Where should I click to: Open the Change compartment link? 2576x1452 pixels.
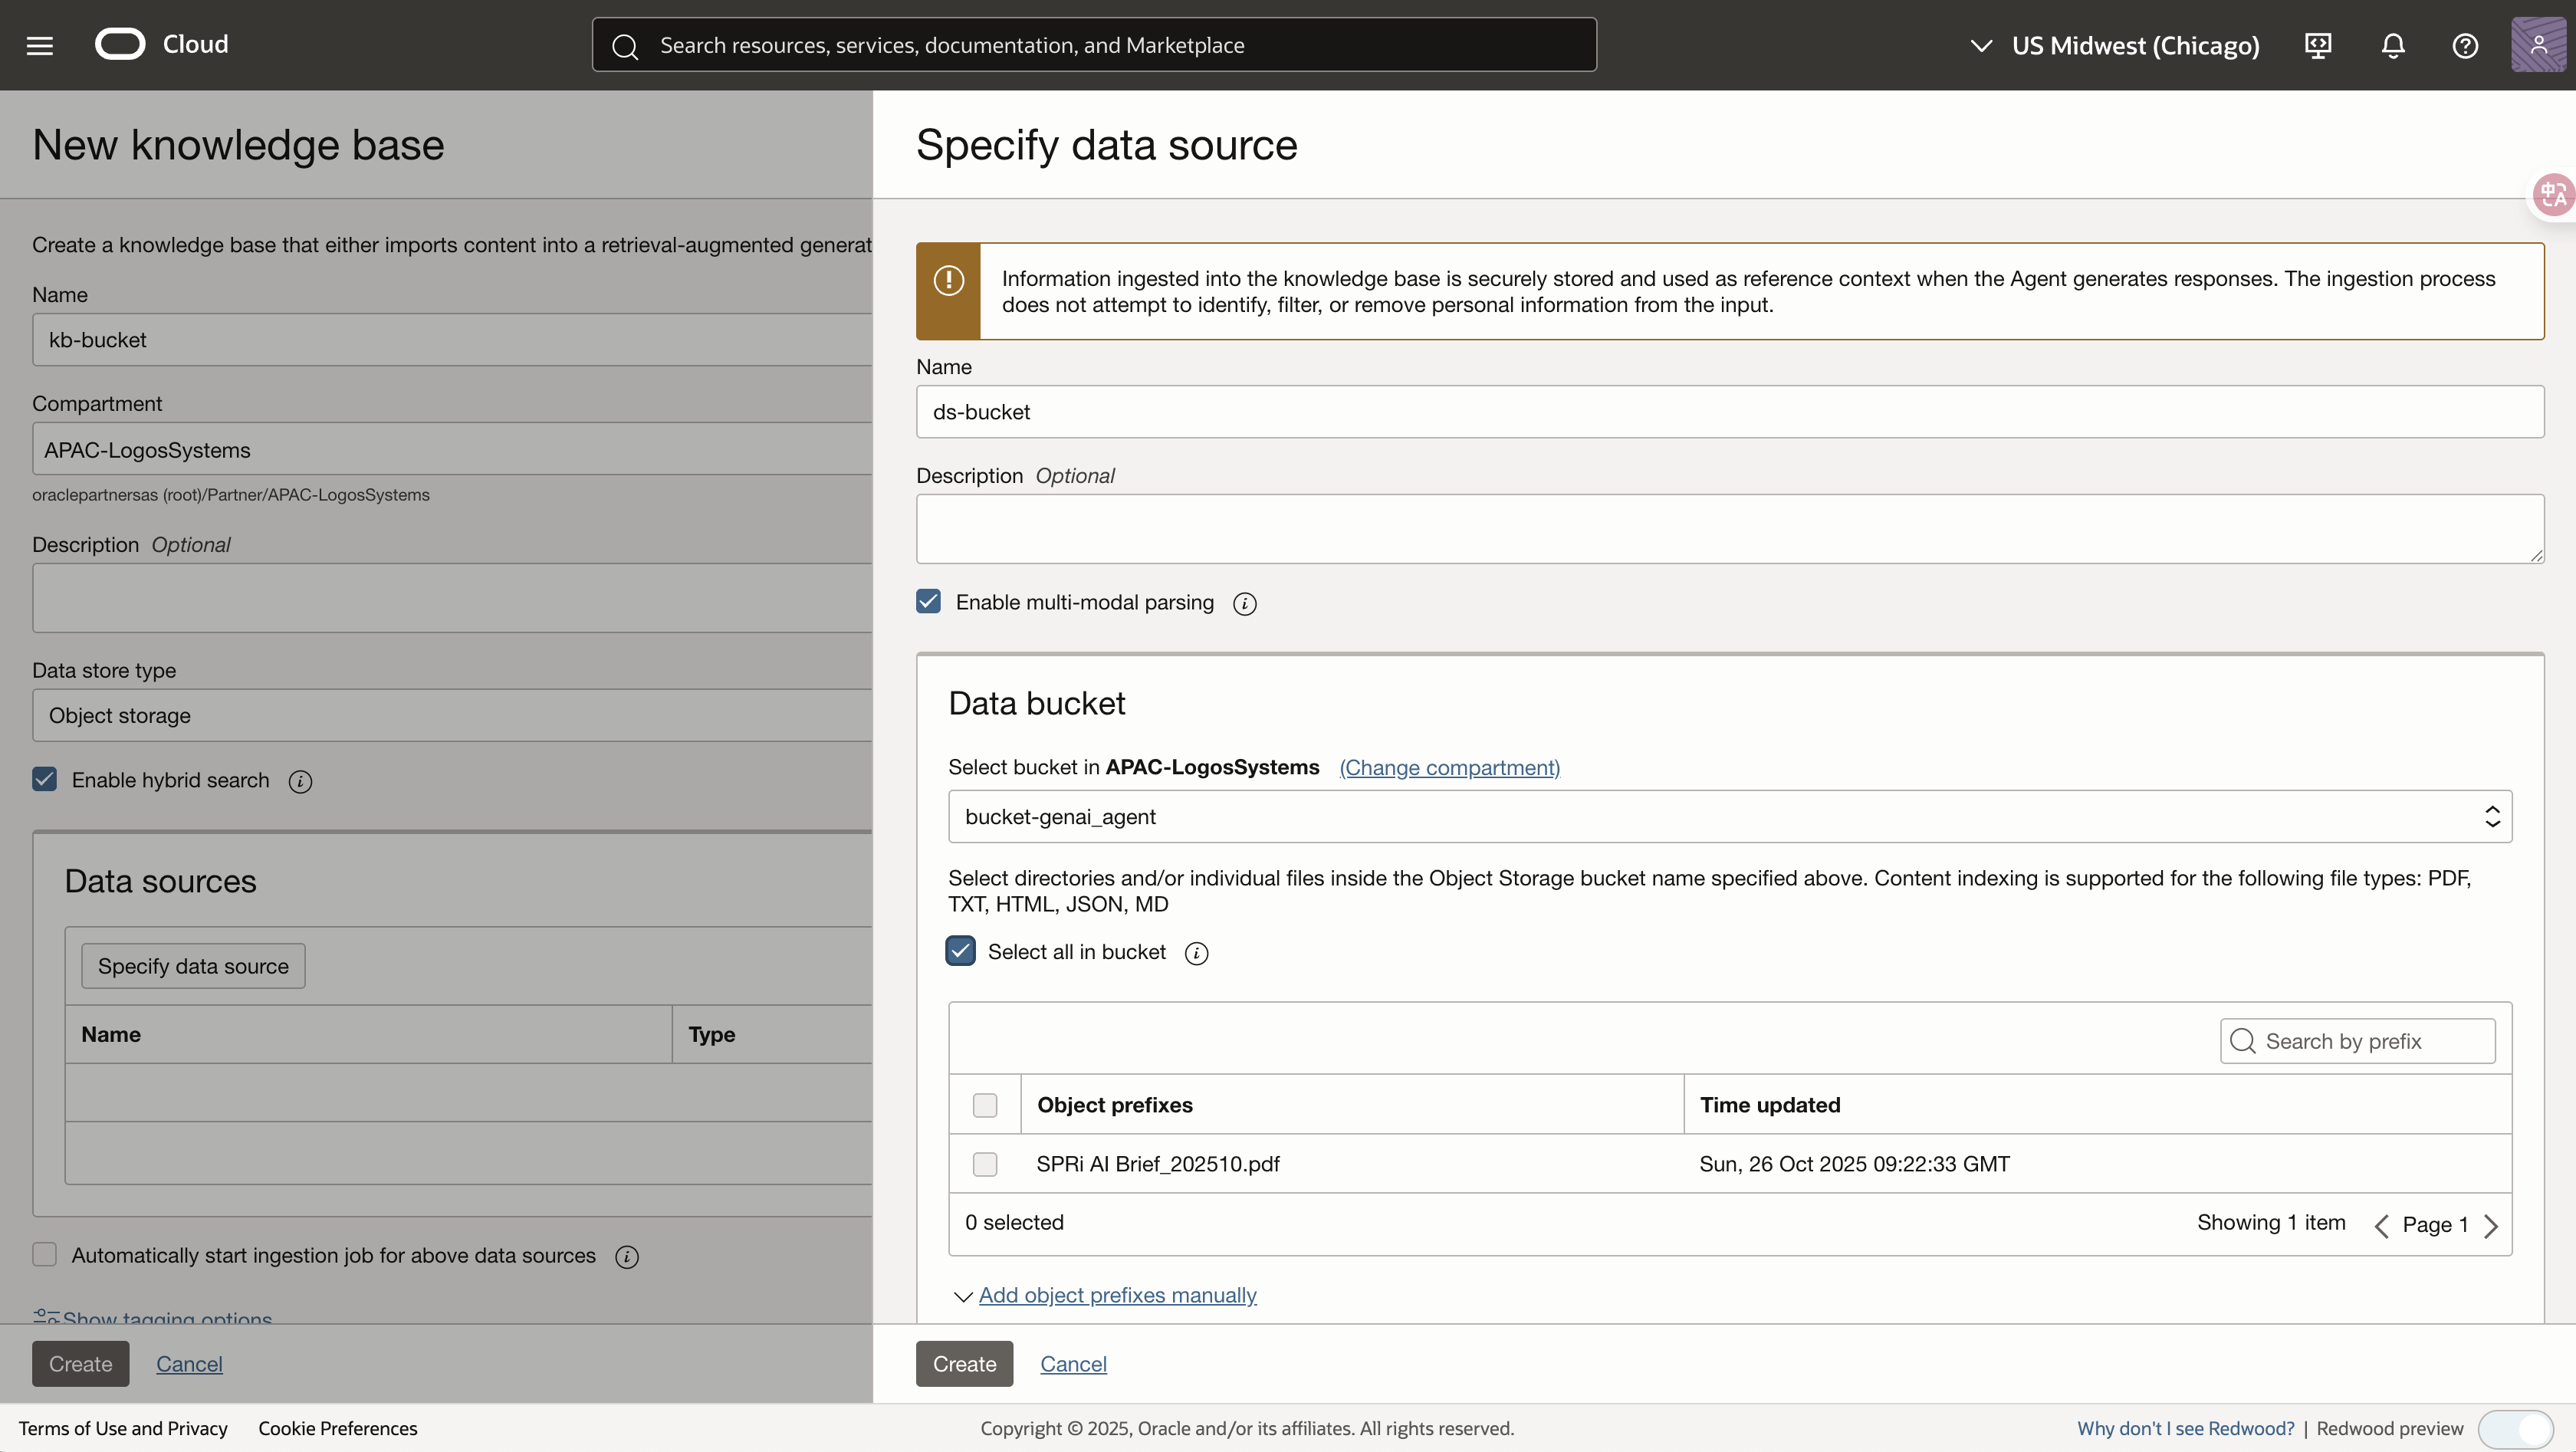[1449, 768]
